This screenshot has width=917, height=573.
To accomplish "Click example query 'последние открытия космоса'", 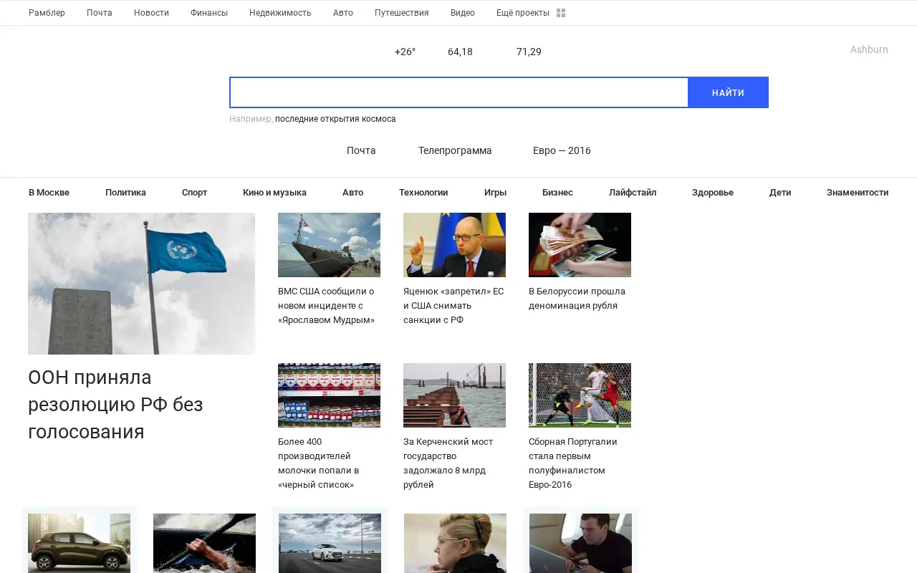I will pos(335,119).
